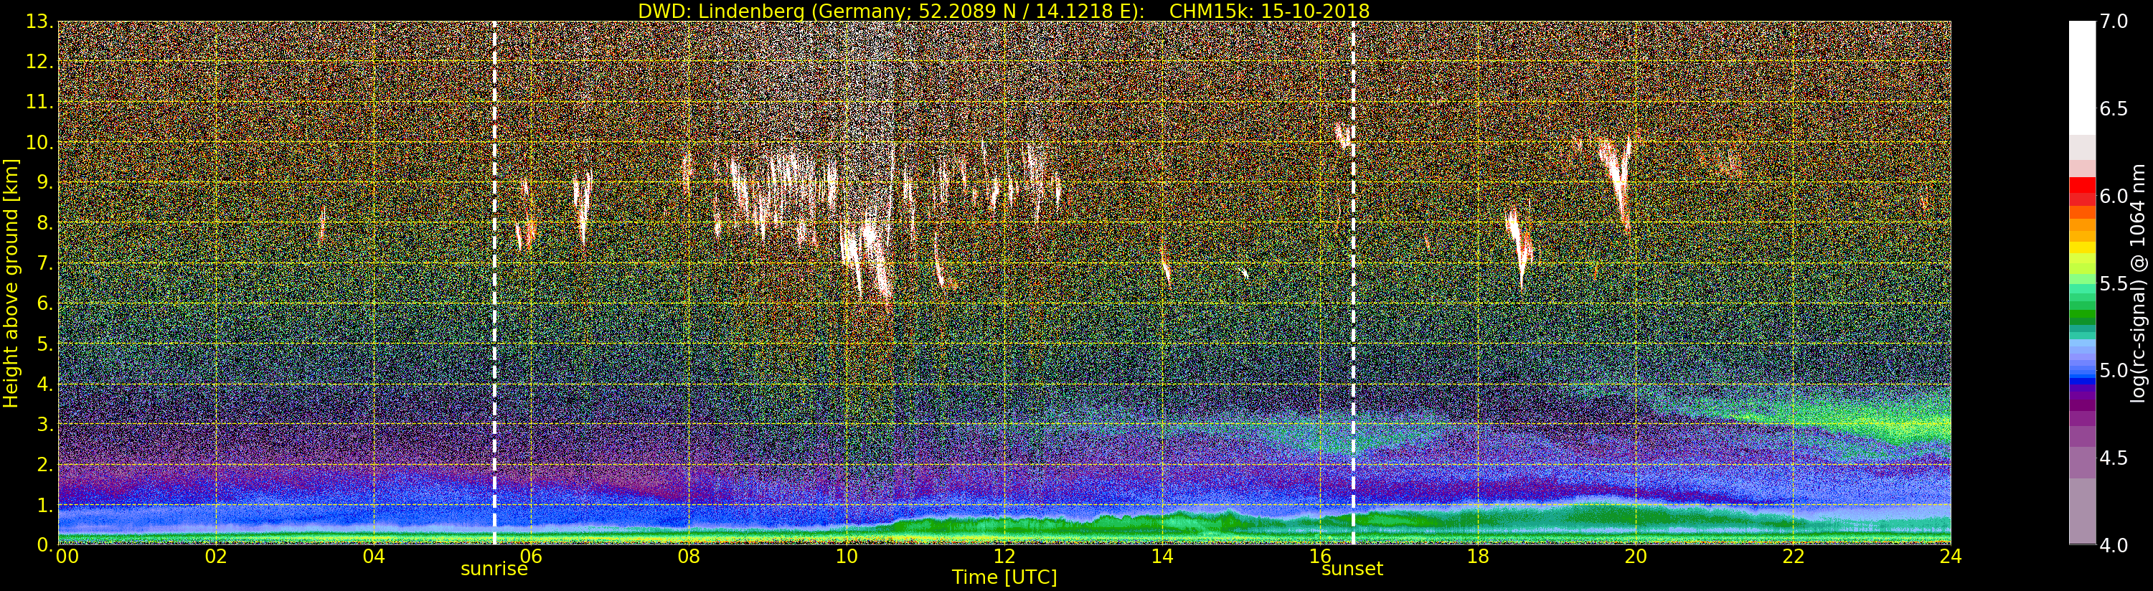The width and height of the screenshot is (2153, 591).
Task: Click the 4.0 tick label on the colorbar
Action: (2114, 545)
